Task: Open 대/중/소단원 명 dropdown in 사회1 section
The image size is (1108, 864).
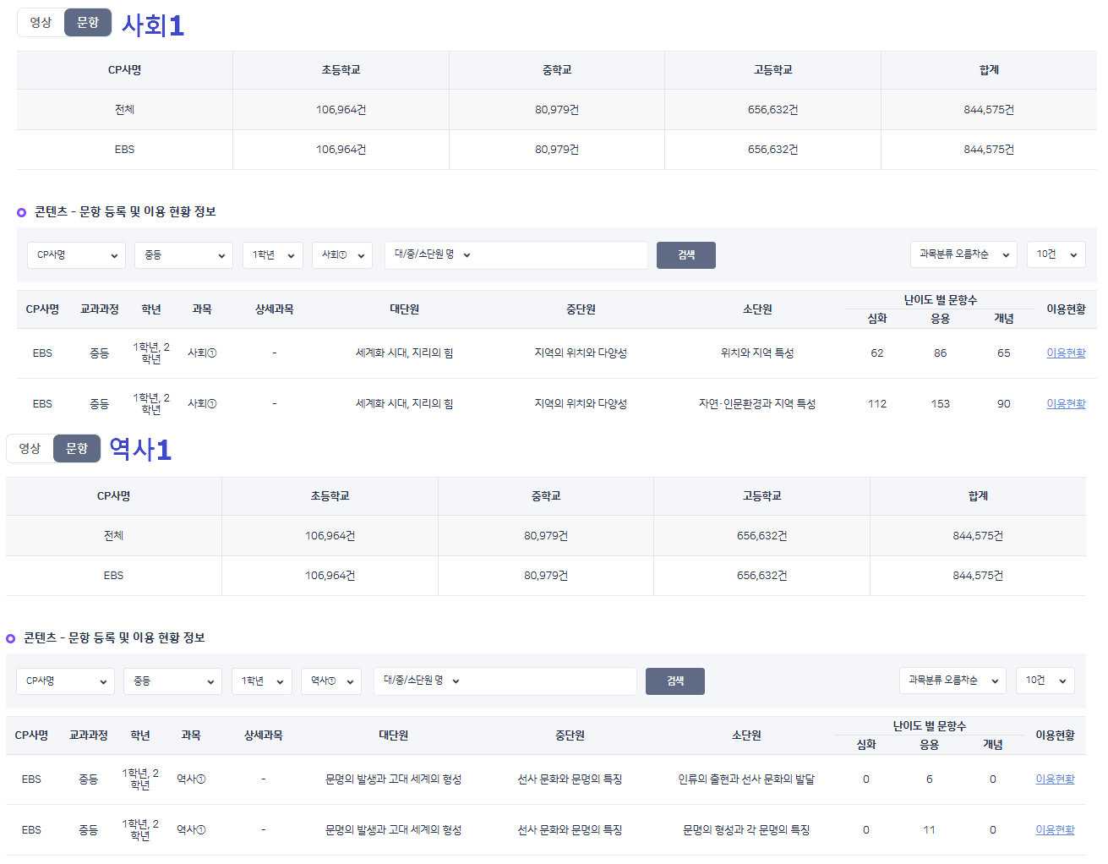Action: point(432,254)
